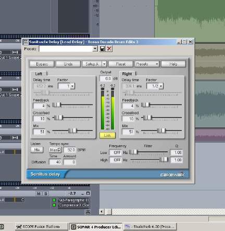
Task: Toggle the green Compressor X power indicator
Action: pyautogui.click(x=54, y=205)
